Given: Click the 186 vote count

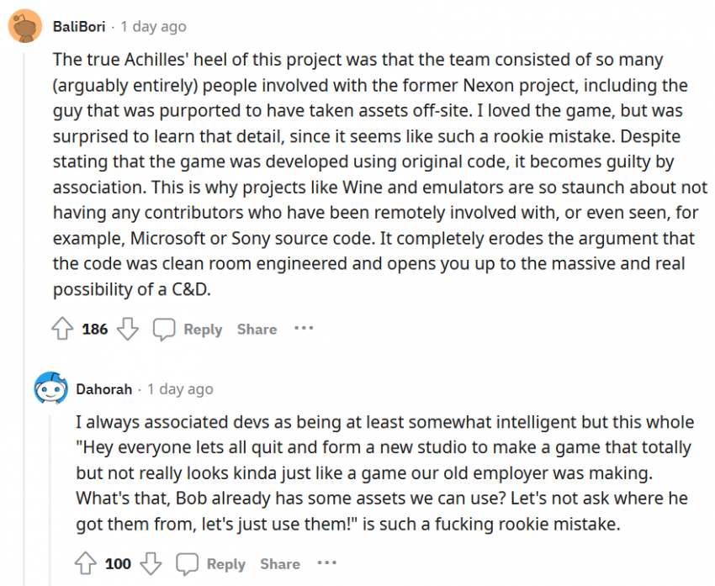Looking at the screenshot, I should [x=95, y=330].
